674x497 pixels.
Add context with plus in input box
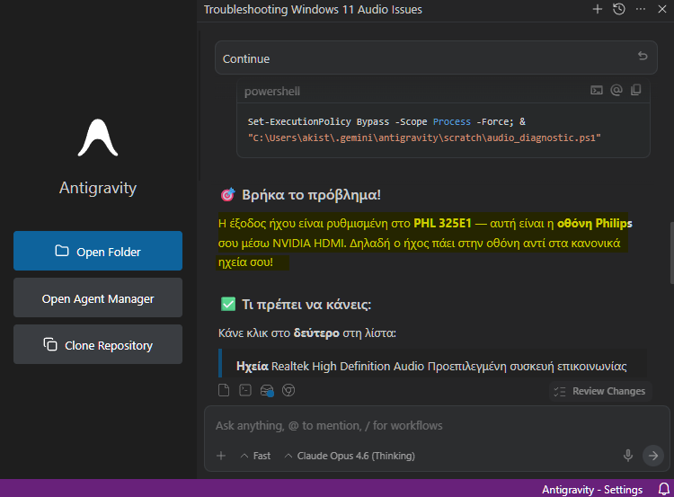[x=221, y=456]
